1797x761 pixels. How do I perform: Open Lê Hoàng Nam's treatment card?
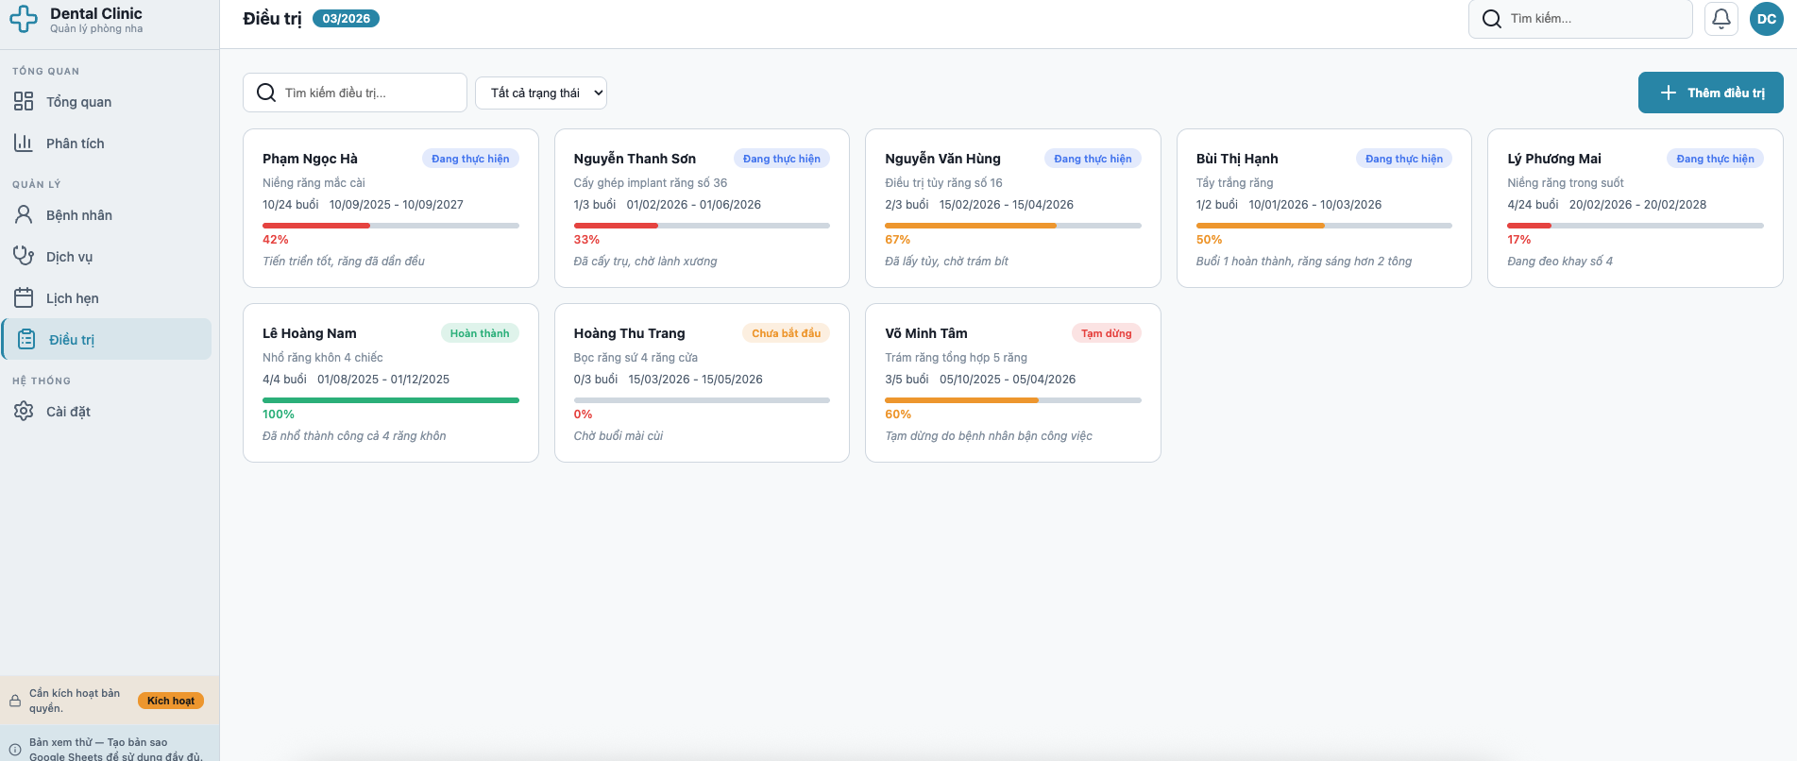click(390, 382)
